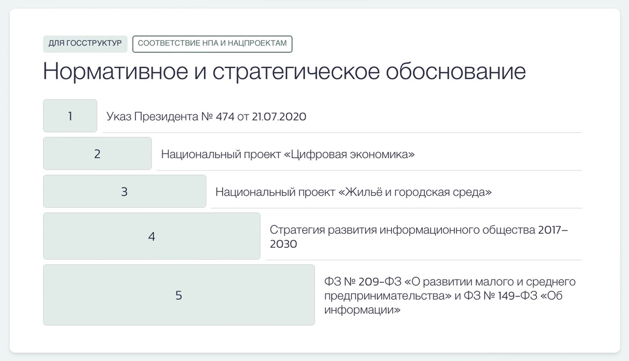
Task: Select numbered block 2
Action: [x=97, y=154]
